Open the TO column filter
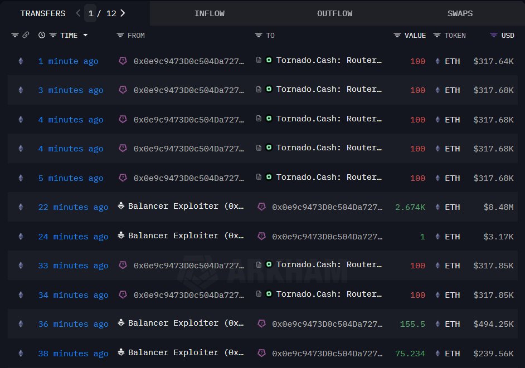Screen dimensions: 525x368 [258, 35]
